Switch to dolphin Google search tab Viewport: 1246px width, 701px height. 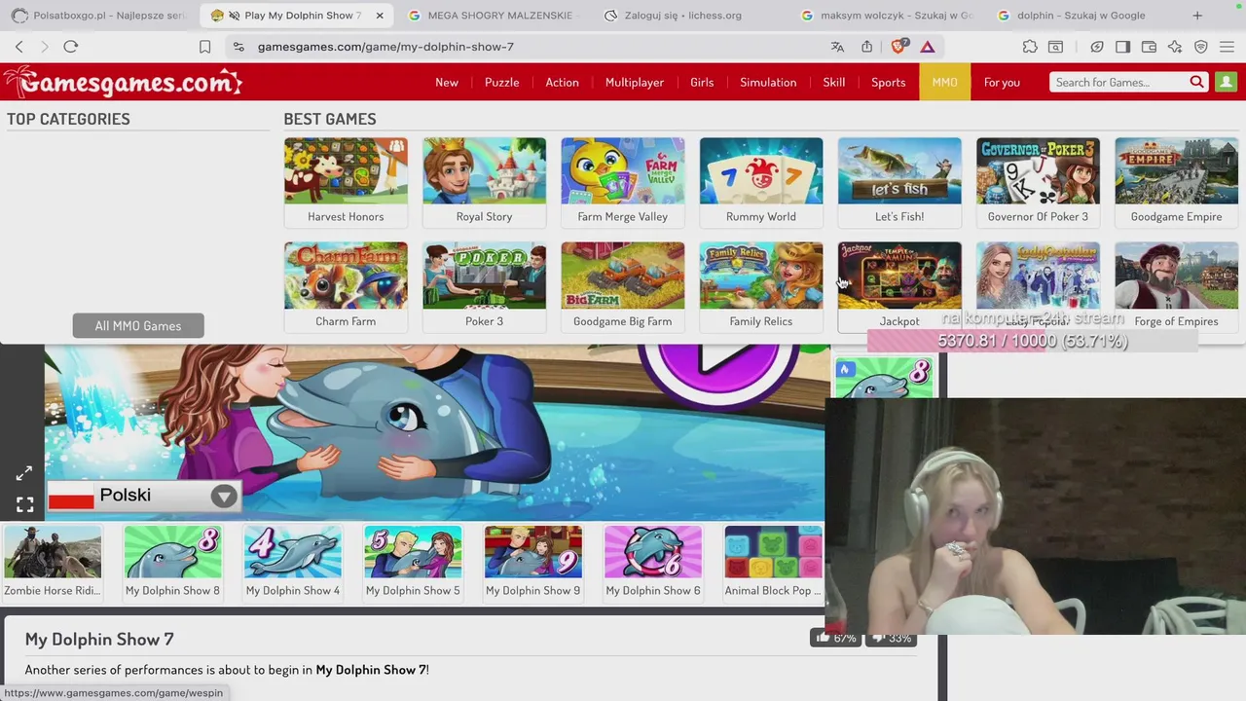point(1081,16)
